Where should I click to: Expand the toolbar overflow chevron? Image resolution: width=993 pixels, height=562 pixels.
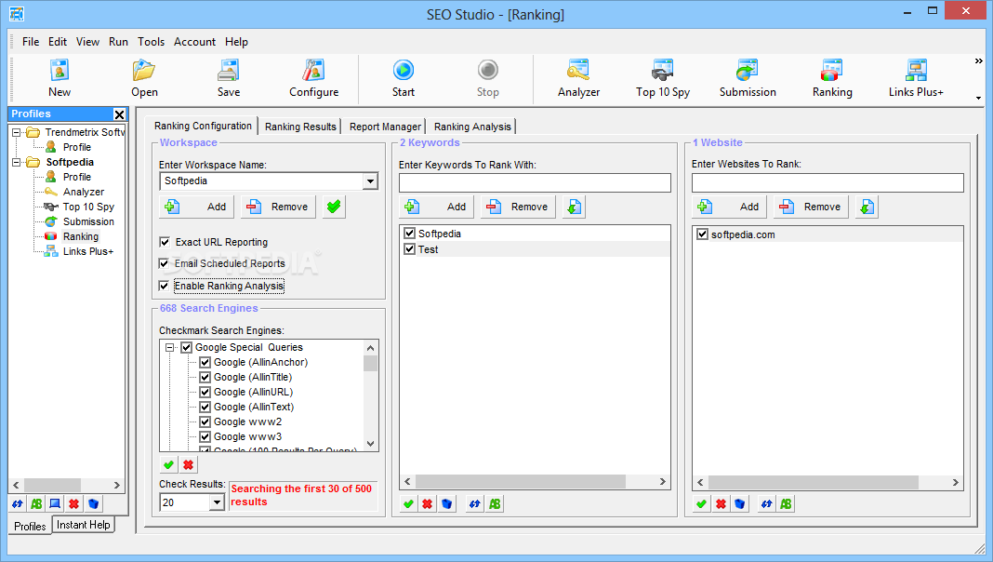tap(978, 60)
